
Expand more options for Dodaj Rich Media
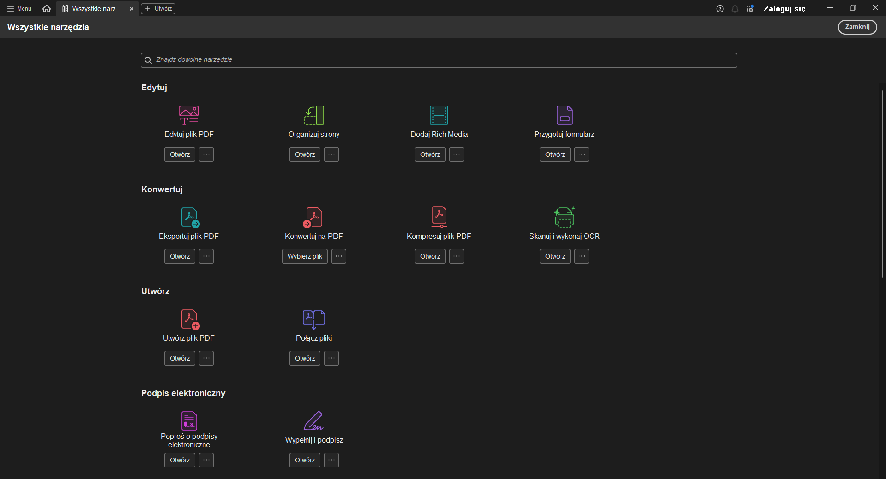coord(457,154)
